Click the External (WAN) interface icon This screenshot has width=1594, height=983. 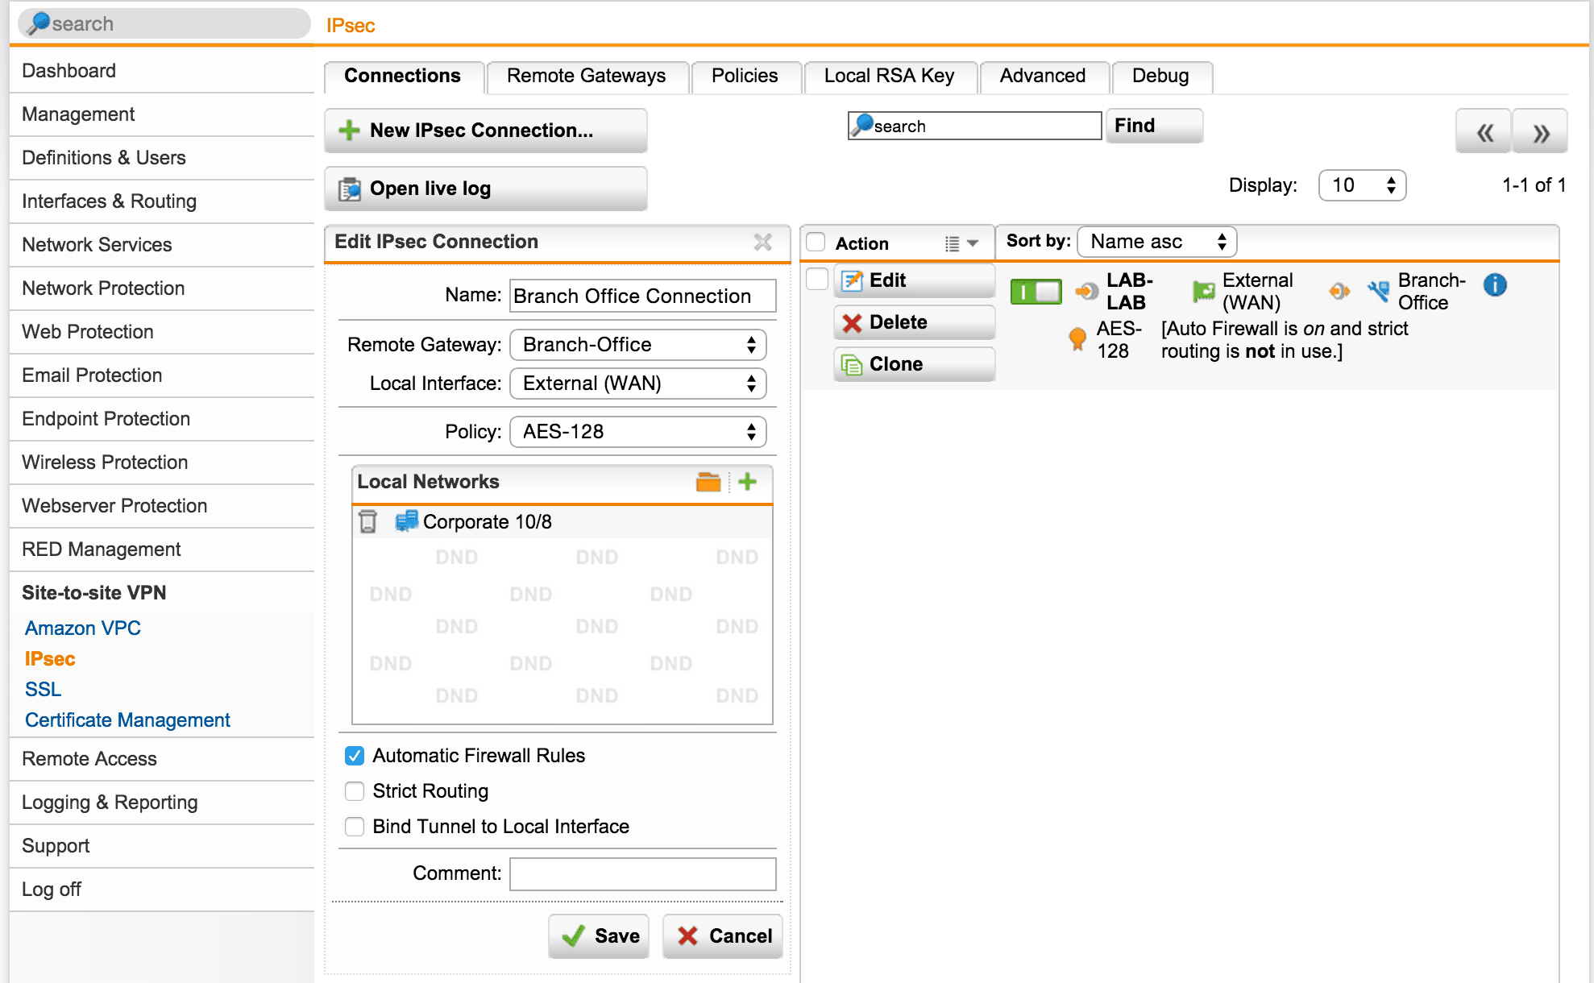[x=1204, y=291]
